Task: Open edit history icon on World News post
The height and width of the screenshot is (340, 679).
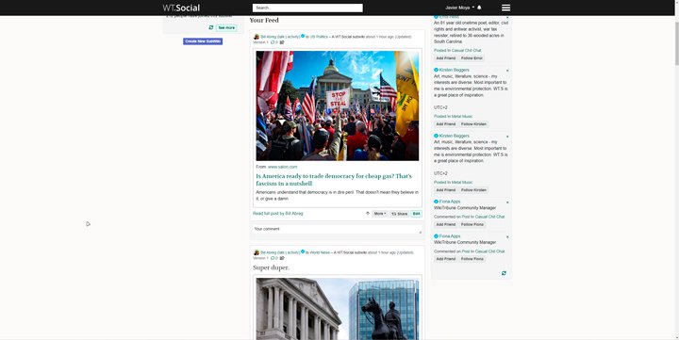Action: click(282, 258)
